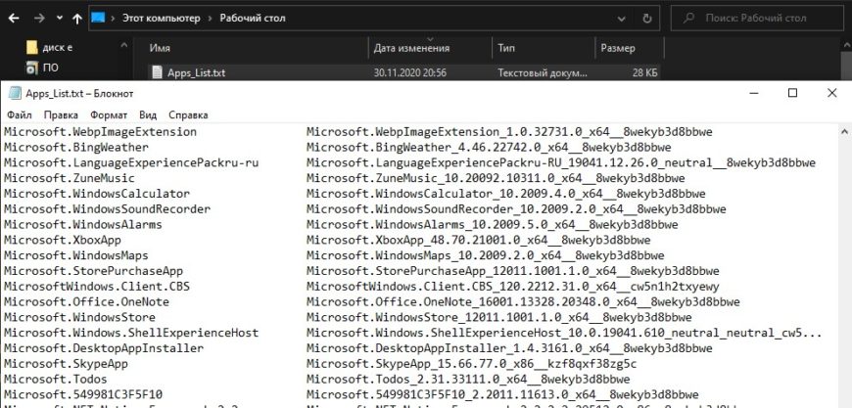The image size is (852, 408).
Task: Click 'MicrosoftWindows.Client.CBS' in left column
Action: tap(97, 286)
